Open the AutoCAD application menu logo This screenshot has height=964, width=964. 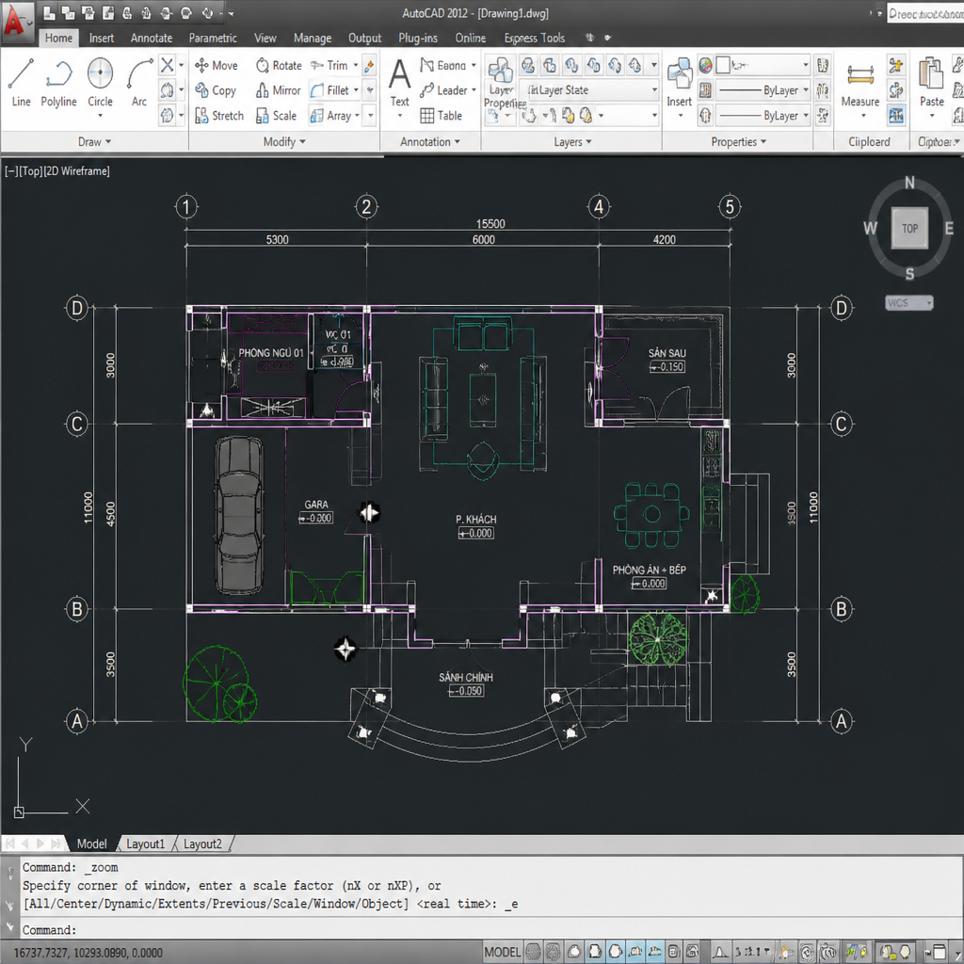[17, 23]
